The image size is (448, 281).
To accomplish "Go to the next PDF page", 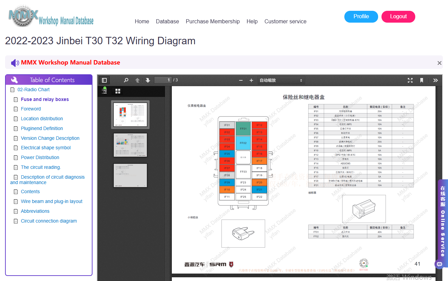I will pyautogui.click(x=148, y=80).
